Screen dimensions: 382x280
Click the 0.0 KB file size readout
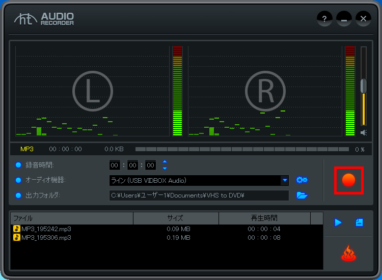pyautogui.click(x=114, y=149)
